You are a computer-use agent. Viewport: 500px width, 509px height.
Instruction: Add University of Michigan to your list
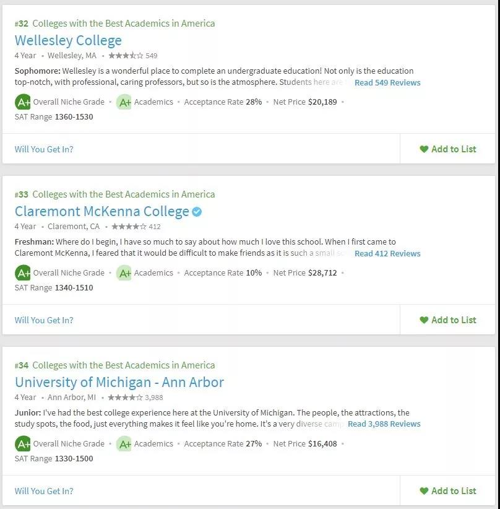(x=448, y=491)
